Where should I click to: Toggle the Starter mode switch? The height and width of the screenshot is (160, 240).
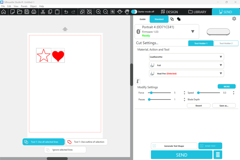(x=134, y=12)
